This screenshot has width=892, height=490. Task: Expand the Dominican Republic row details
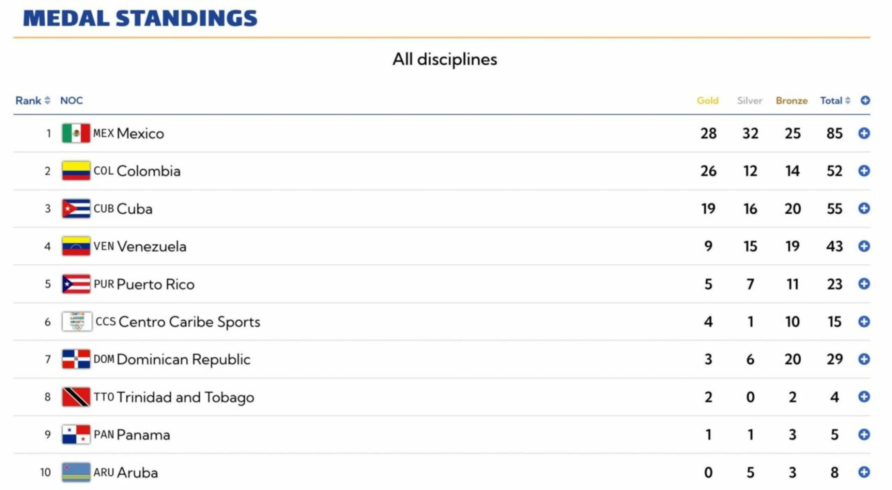coord(864,359)
